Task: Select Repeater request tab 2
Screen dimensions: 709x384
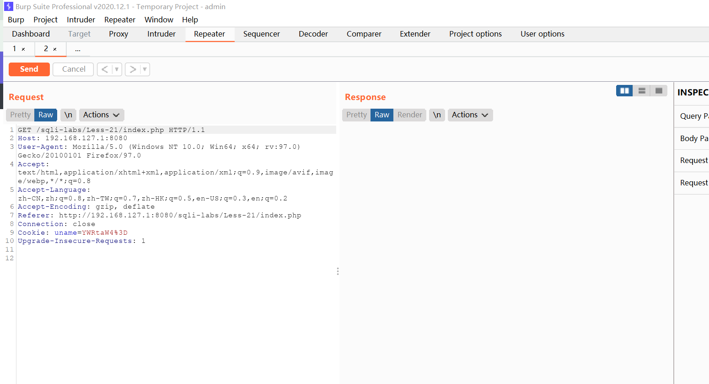Action: (46, 48)
